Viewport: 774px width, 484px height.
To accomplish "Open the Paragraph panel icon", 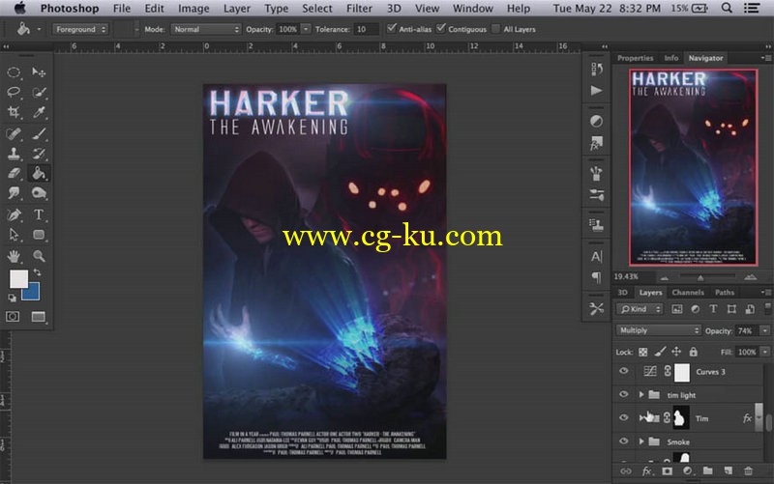I will pyautogui.click(x=596, y=277).
